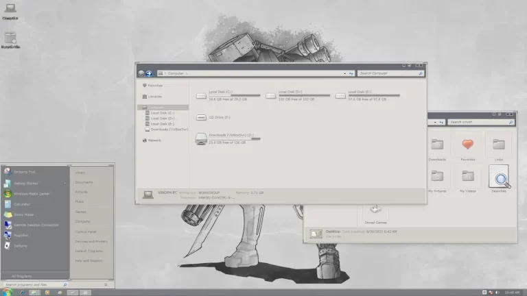Click VINOTH-PC computer icon in details pane
This screenshot has width=527, height=296.
(148, 195)
